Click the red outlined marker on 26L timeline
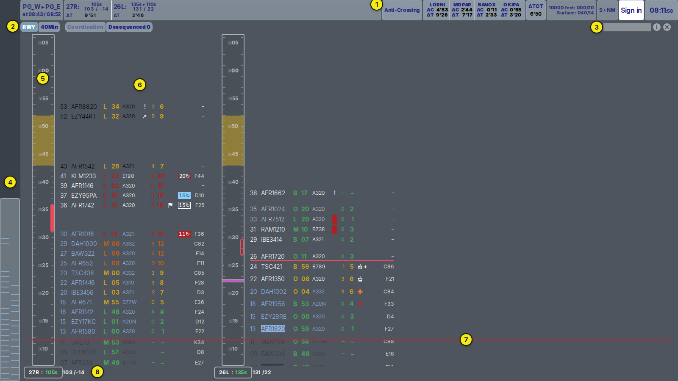The image size is (678, 381). [x=242, y=247]
